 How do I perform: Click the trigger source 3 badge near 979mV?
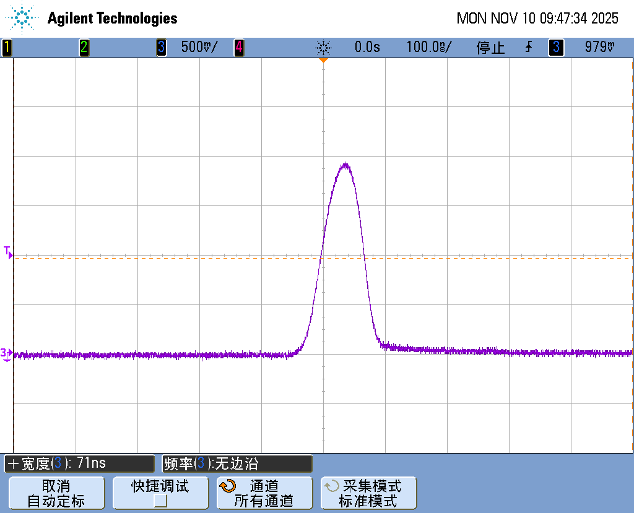click(x=556, y=48)
